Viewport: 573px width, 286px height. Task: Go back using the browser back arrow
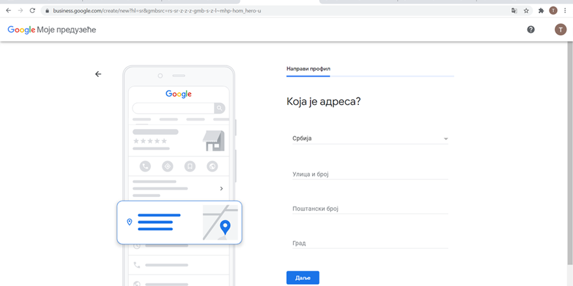tap(8, 11)
